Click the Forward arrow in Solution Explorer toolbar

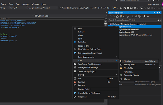[114, 17]
